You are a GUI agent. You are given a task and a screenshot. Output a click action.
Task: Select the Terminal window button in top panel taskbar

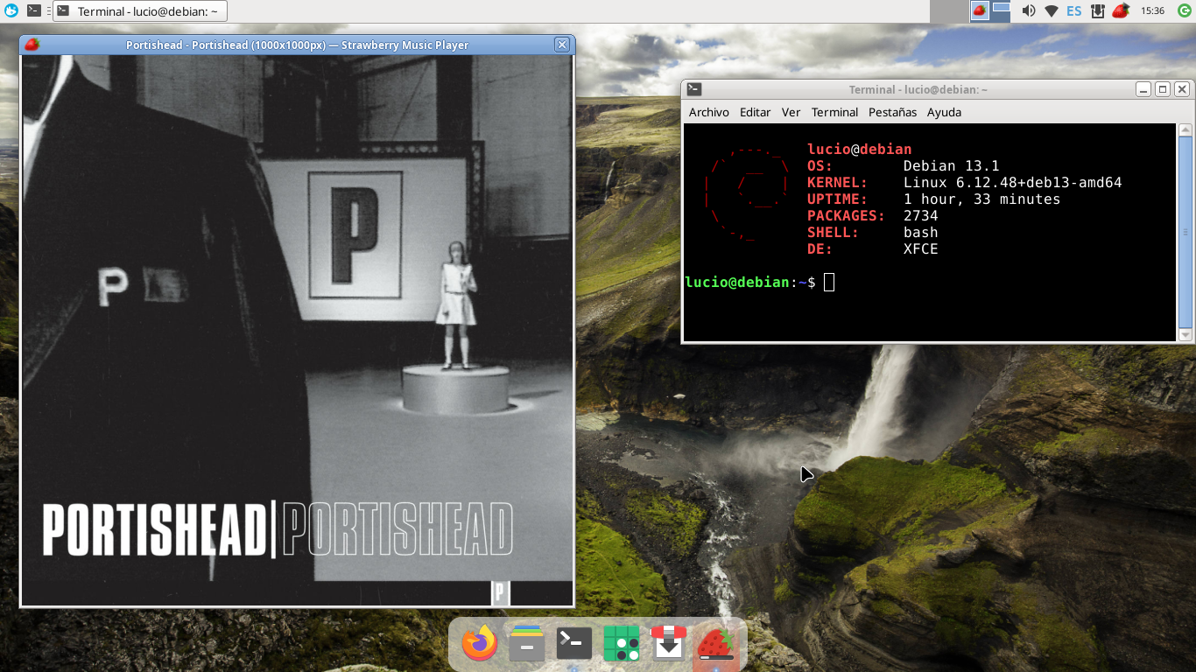coord(140,11)
